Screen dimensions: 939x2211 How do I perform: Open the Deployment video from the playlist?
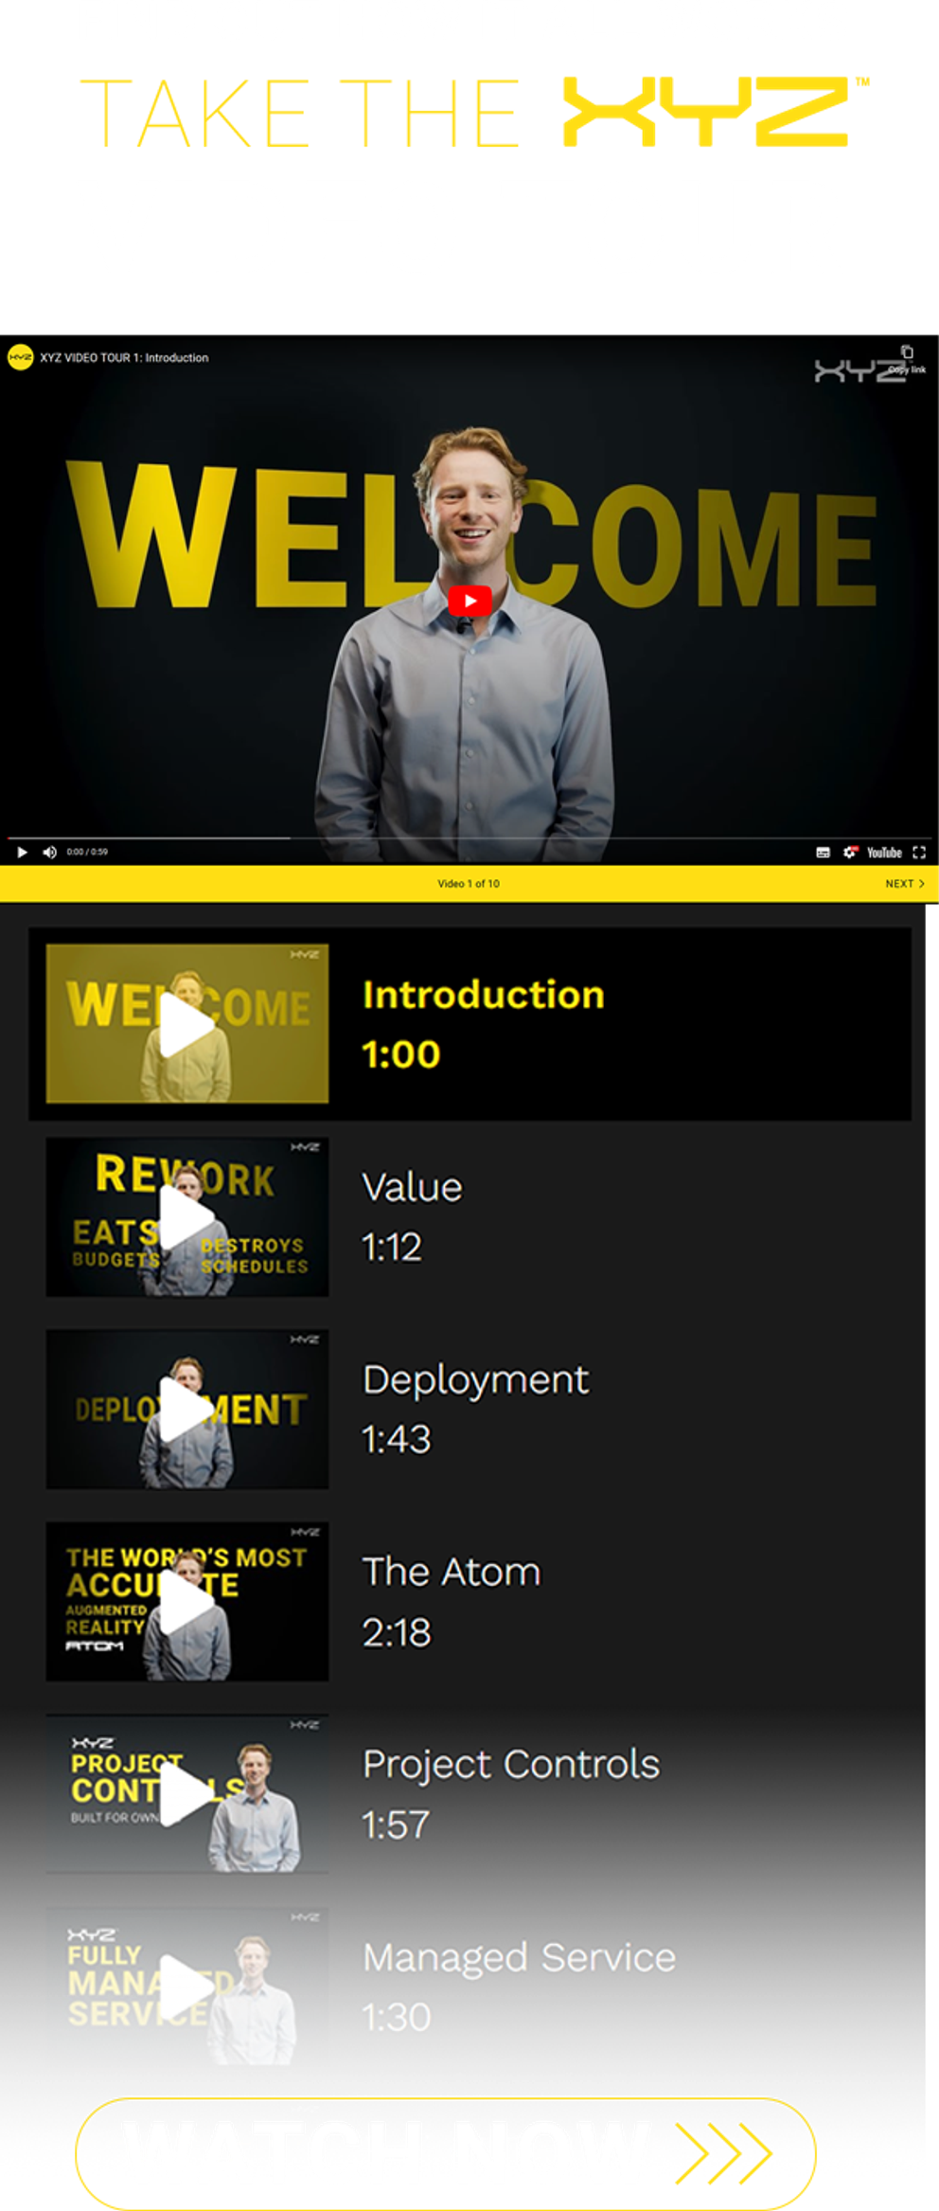pos(470,1409)
